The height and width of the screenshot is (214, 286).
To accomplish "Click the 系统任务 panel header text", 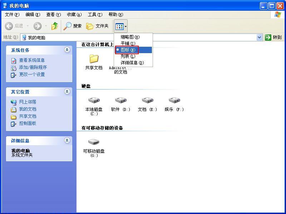I will pos(20,50).
